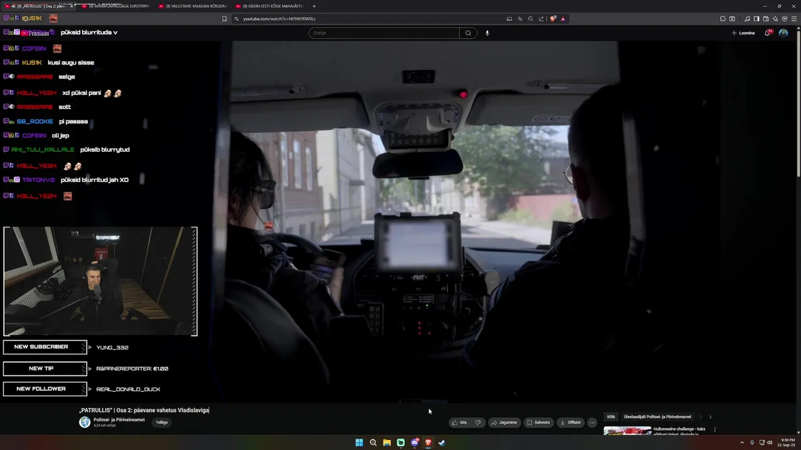Open options menu for Hullumeelne challenge video

(715, 430)
